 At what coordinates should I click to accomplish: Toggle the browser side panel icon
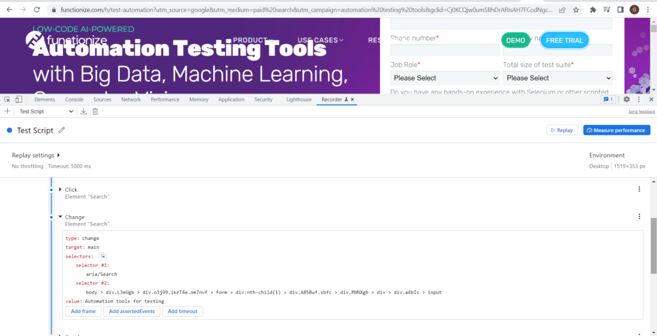(620, 9)
